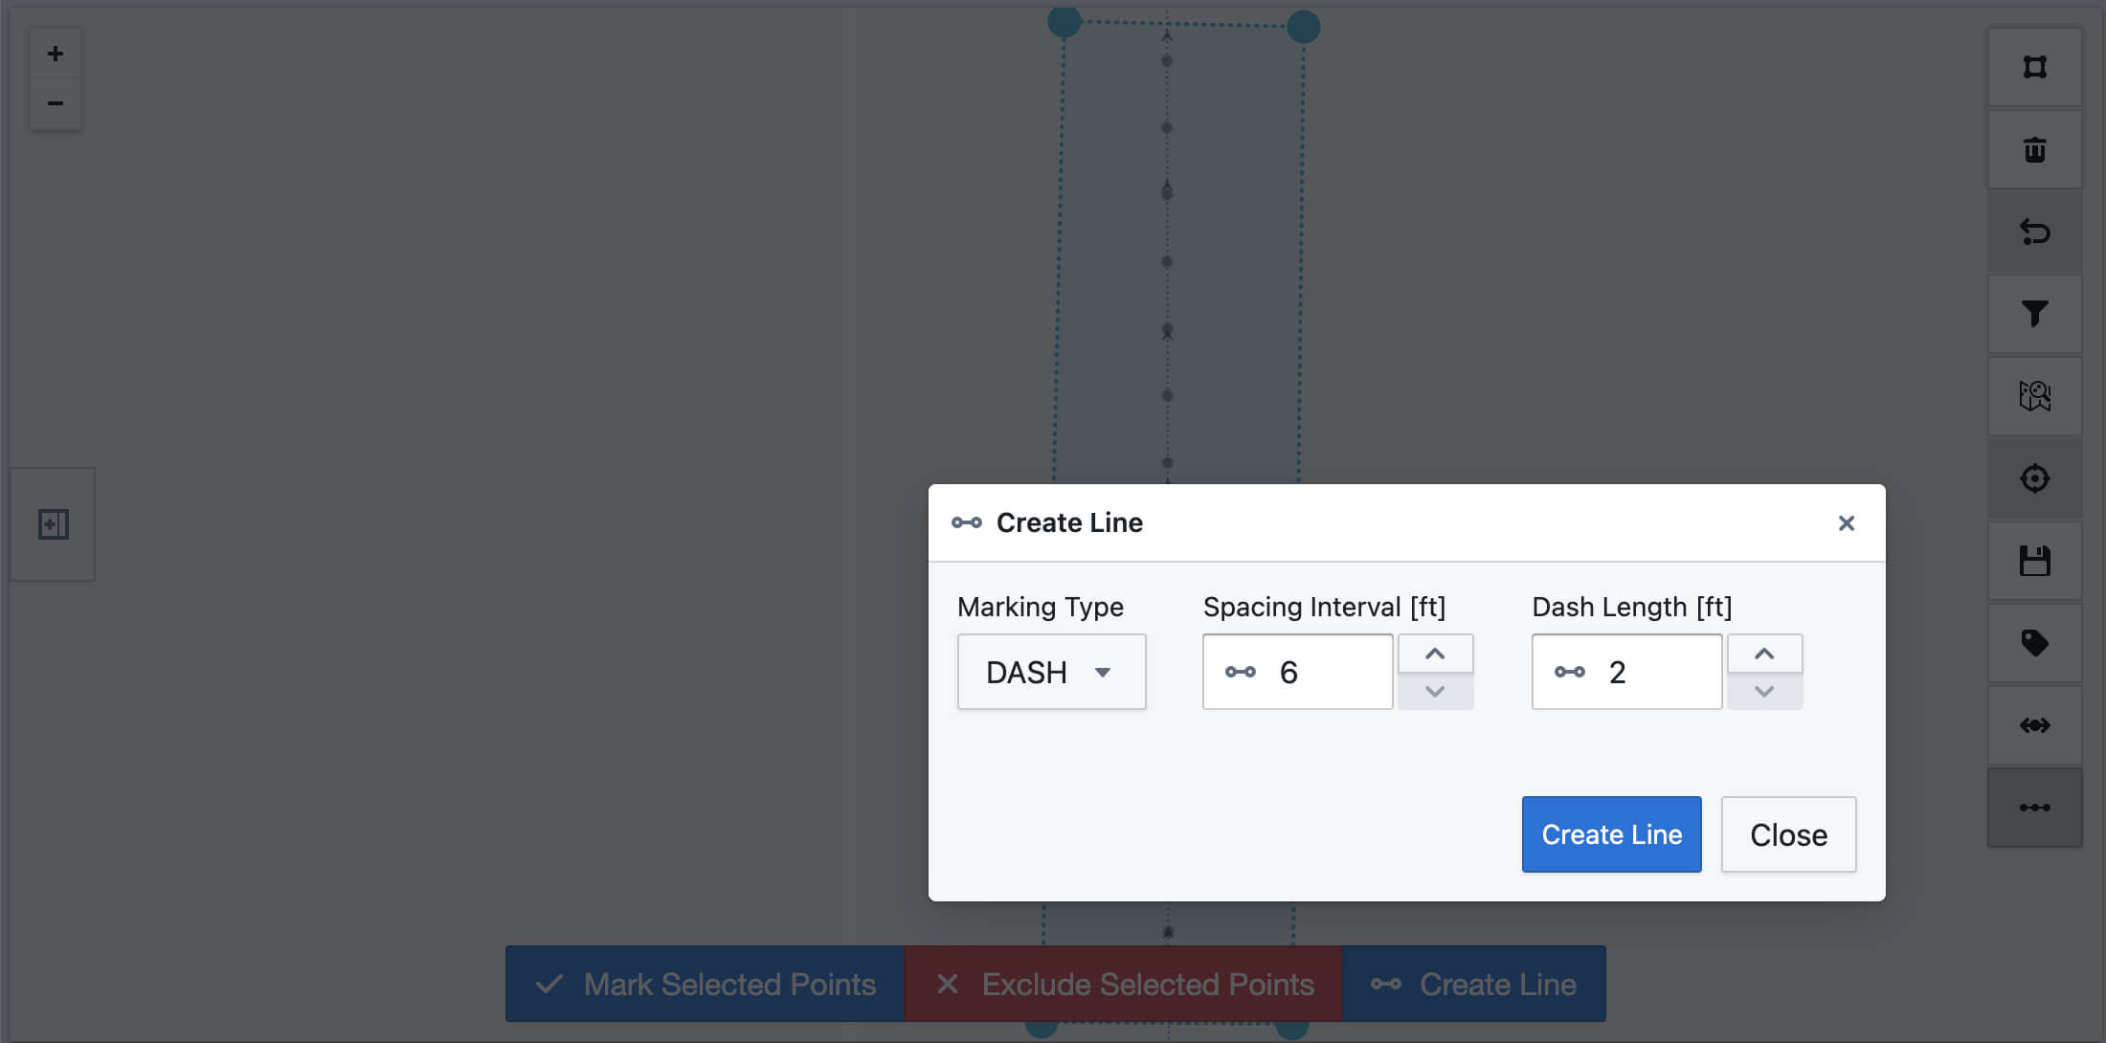Click the undo tool icon
The width and height of the screenshot is (2106, 1043).
(x=2036, y=231)
